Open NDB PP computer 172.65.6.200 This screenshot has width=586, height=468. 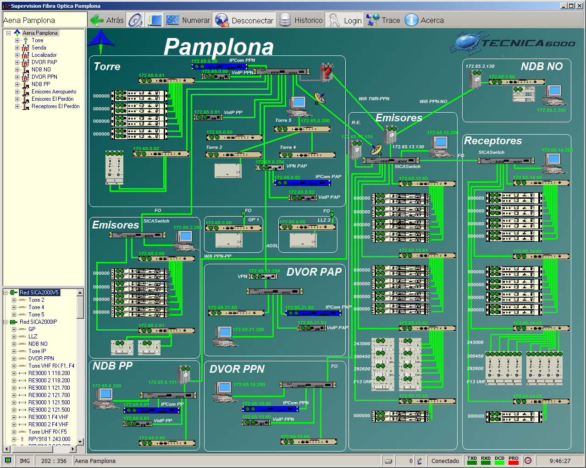[x=105, y=398]
